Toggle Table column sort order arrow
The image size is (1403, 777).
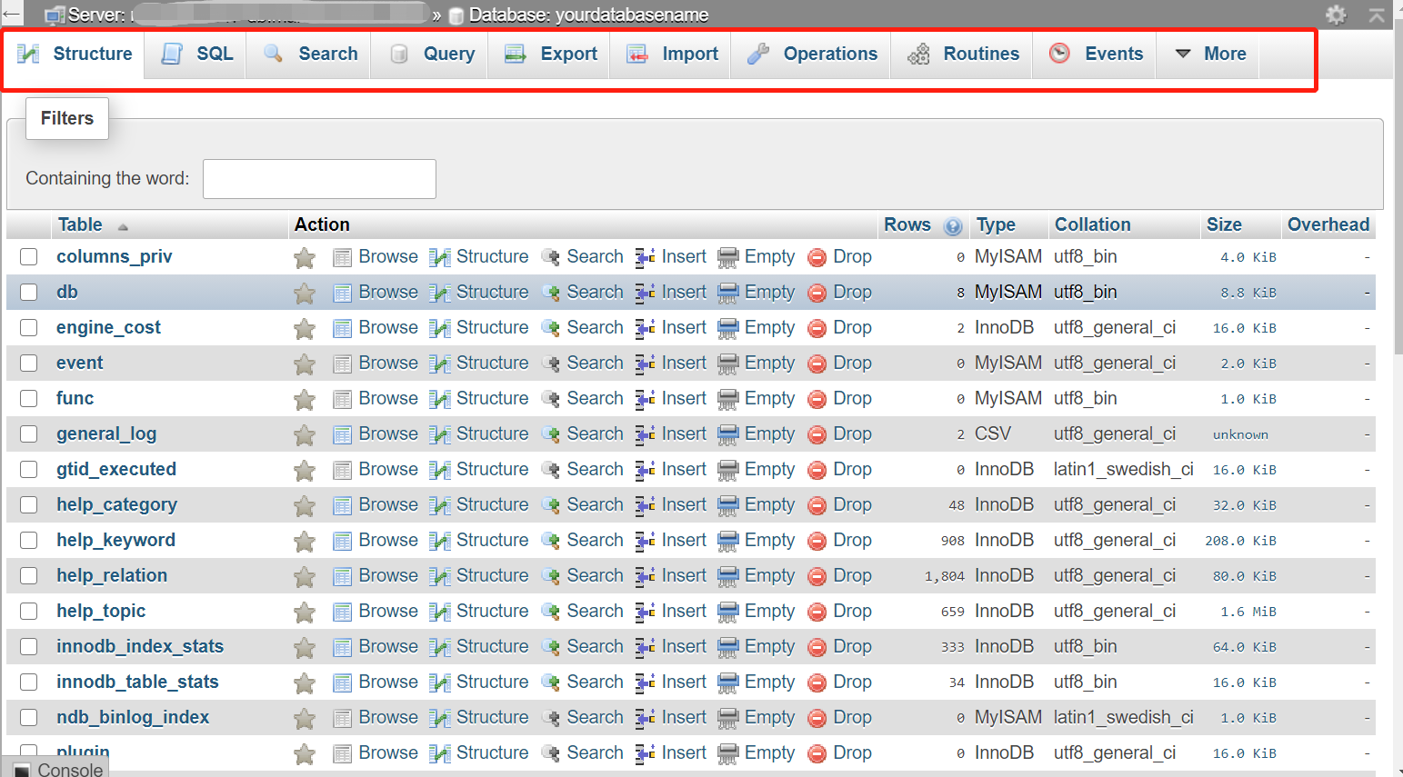(122, 226)
